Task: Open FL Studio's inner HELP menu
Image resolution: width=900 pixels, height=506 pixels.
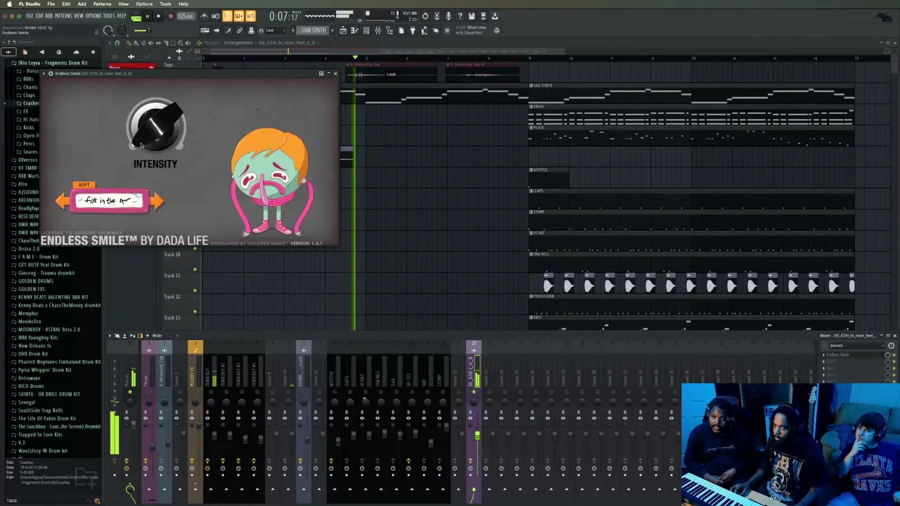Action: (x=122, y=15)
